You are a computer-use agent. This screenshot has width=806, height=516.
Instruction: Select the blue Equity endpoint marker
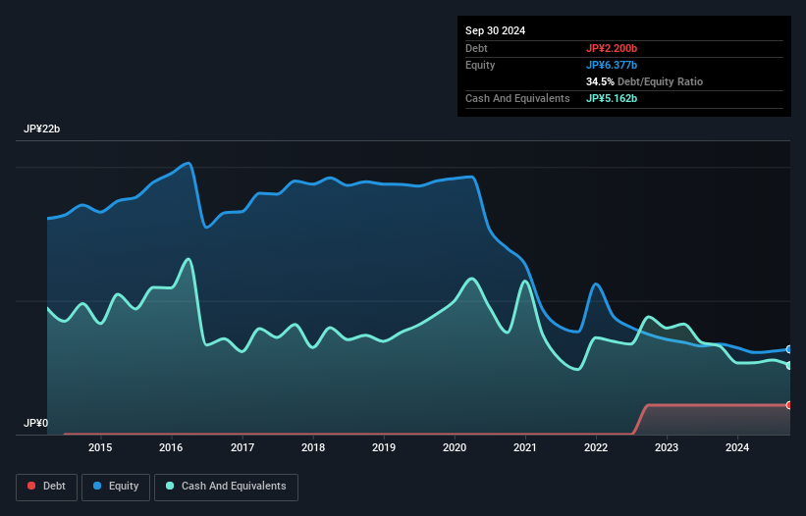point(789,349)
